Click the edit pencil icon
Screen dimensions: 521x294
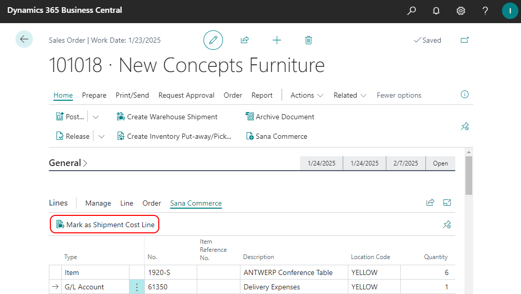213,40
